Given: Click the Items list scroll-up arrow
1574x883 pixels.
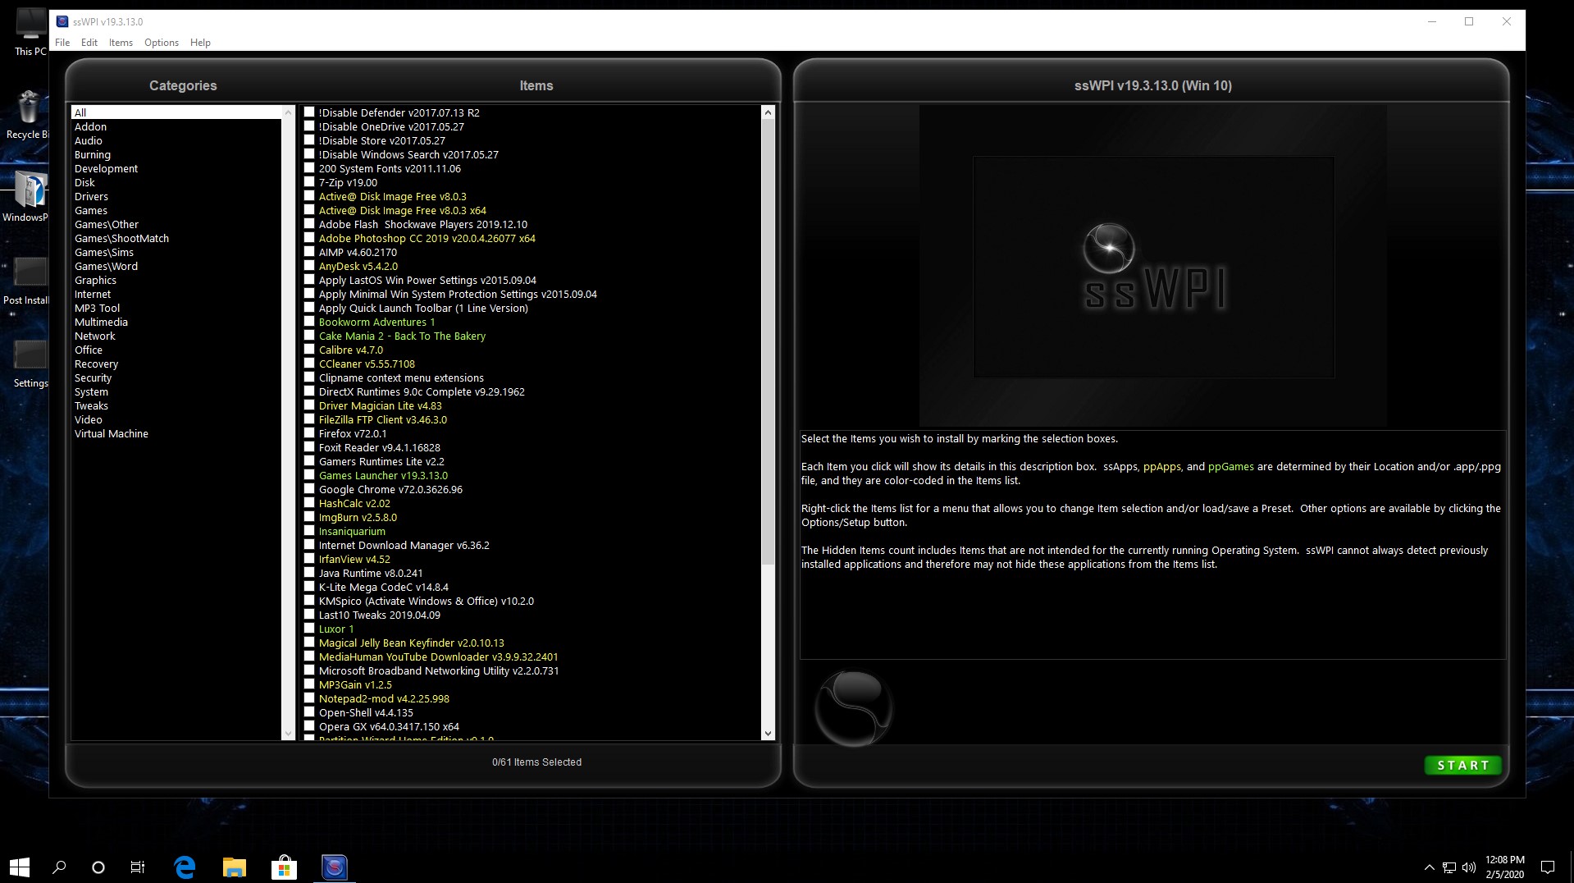Looking at the screenshot, I should (768, 112).
